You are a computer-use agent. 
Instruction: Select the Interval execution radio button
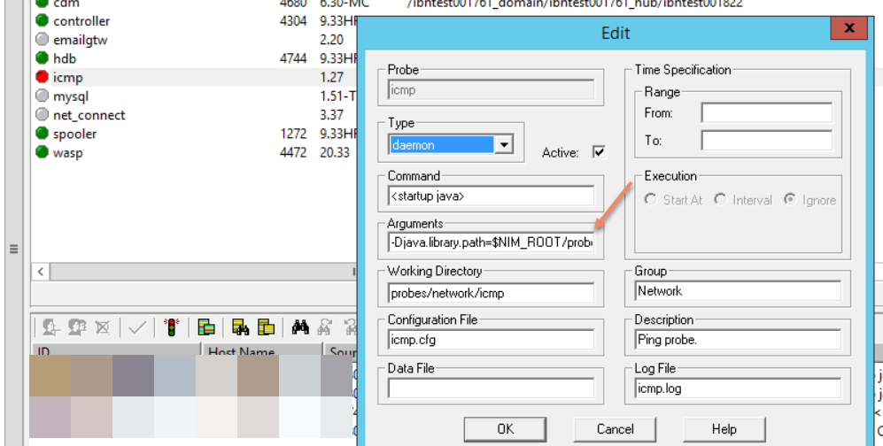coord(720,200)
